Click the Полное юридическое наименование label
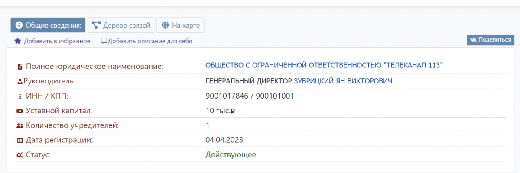The height and width of the screenshot is (173, 520). tap(95, 67)
